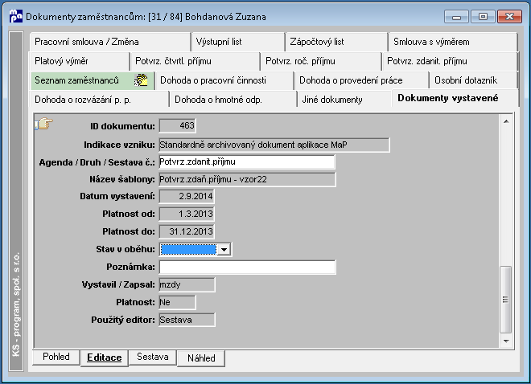Expand the Stav v oběhu dropdown arrow

tap(224, 250)
